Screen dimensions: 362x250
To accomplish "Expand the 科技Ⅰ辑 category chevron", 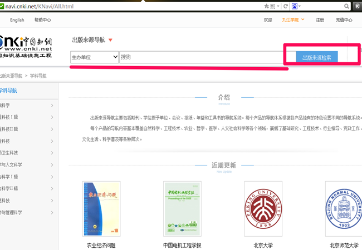I will coord(52,117).
